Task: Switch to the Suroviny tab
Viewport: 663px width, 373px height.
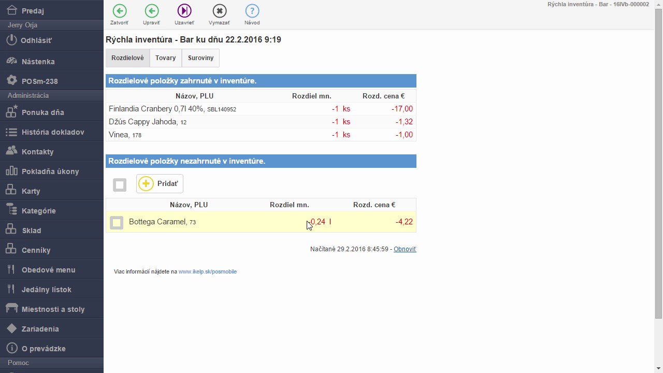Action: (x=200, y=58)
